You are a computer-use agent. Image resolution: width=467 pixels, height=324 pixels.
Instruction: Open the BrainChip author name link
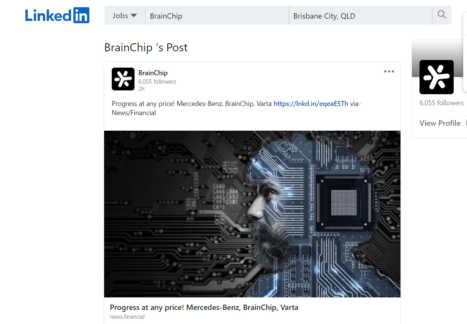[153, 73]
